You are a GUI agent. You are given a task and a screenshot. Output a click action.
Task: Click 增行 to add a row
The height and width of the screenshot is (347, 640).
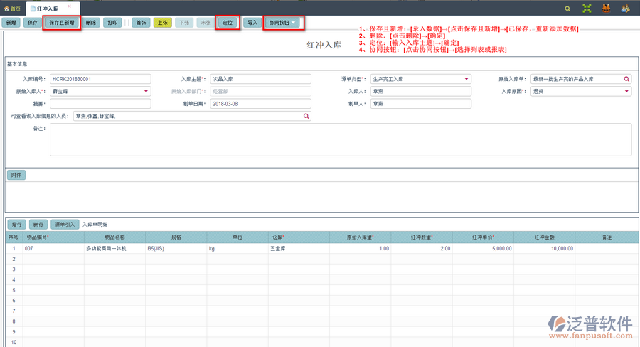[x=17, y=224]
